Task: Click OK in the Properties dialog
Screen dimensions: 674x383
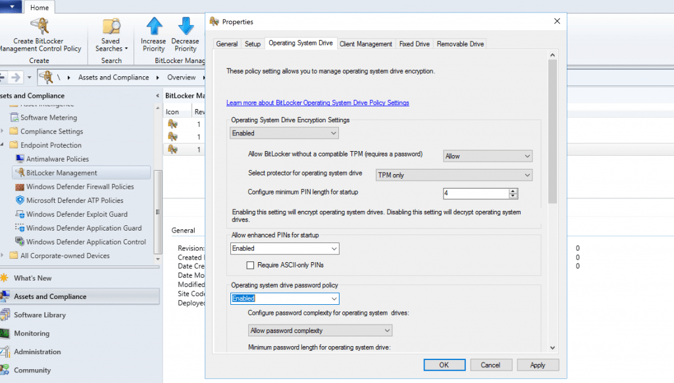Action: tap(444, 365)
